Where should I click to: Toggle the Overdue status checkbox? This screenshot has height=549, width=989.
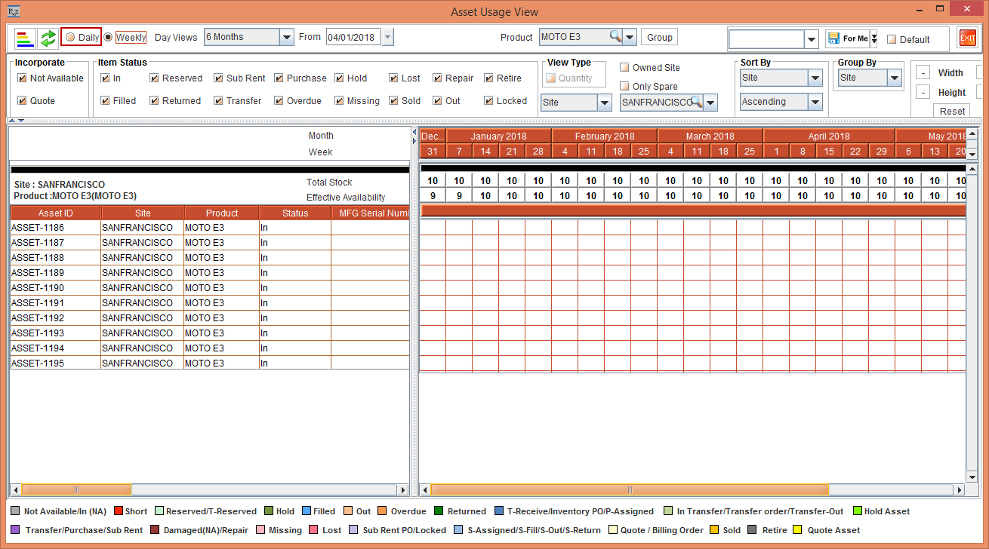[279, 100]
